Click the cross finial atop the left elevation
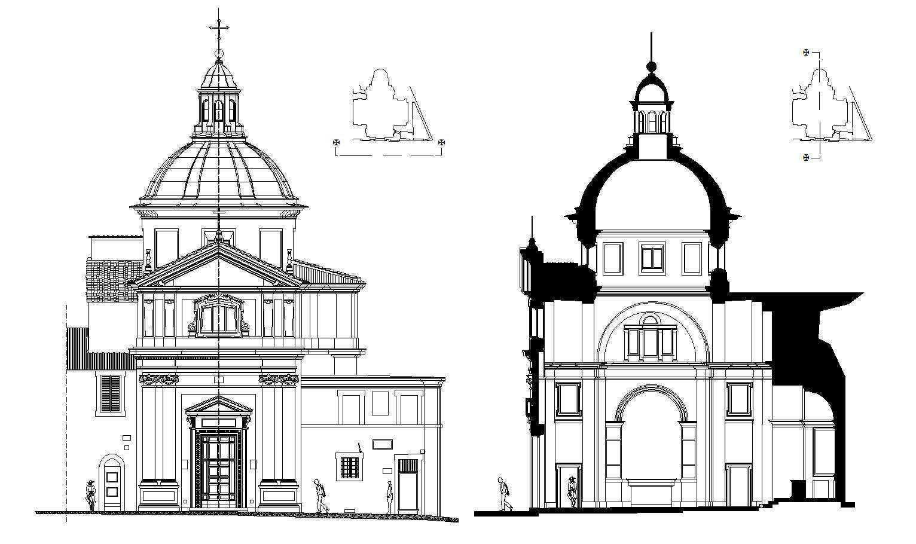This screenshot has height=544, width=916. [x=219, y=27]
